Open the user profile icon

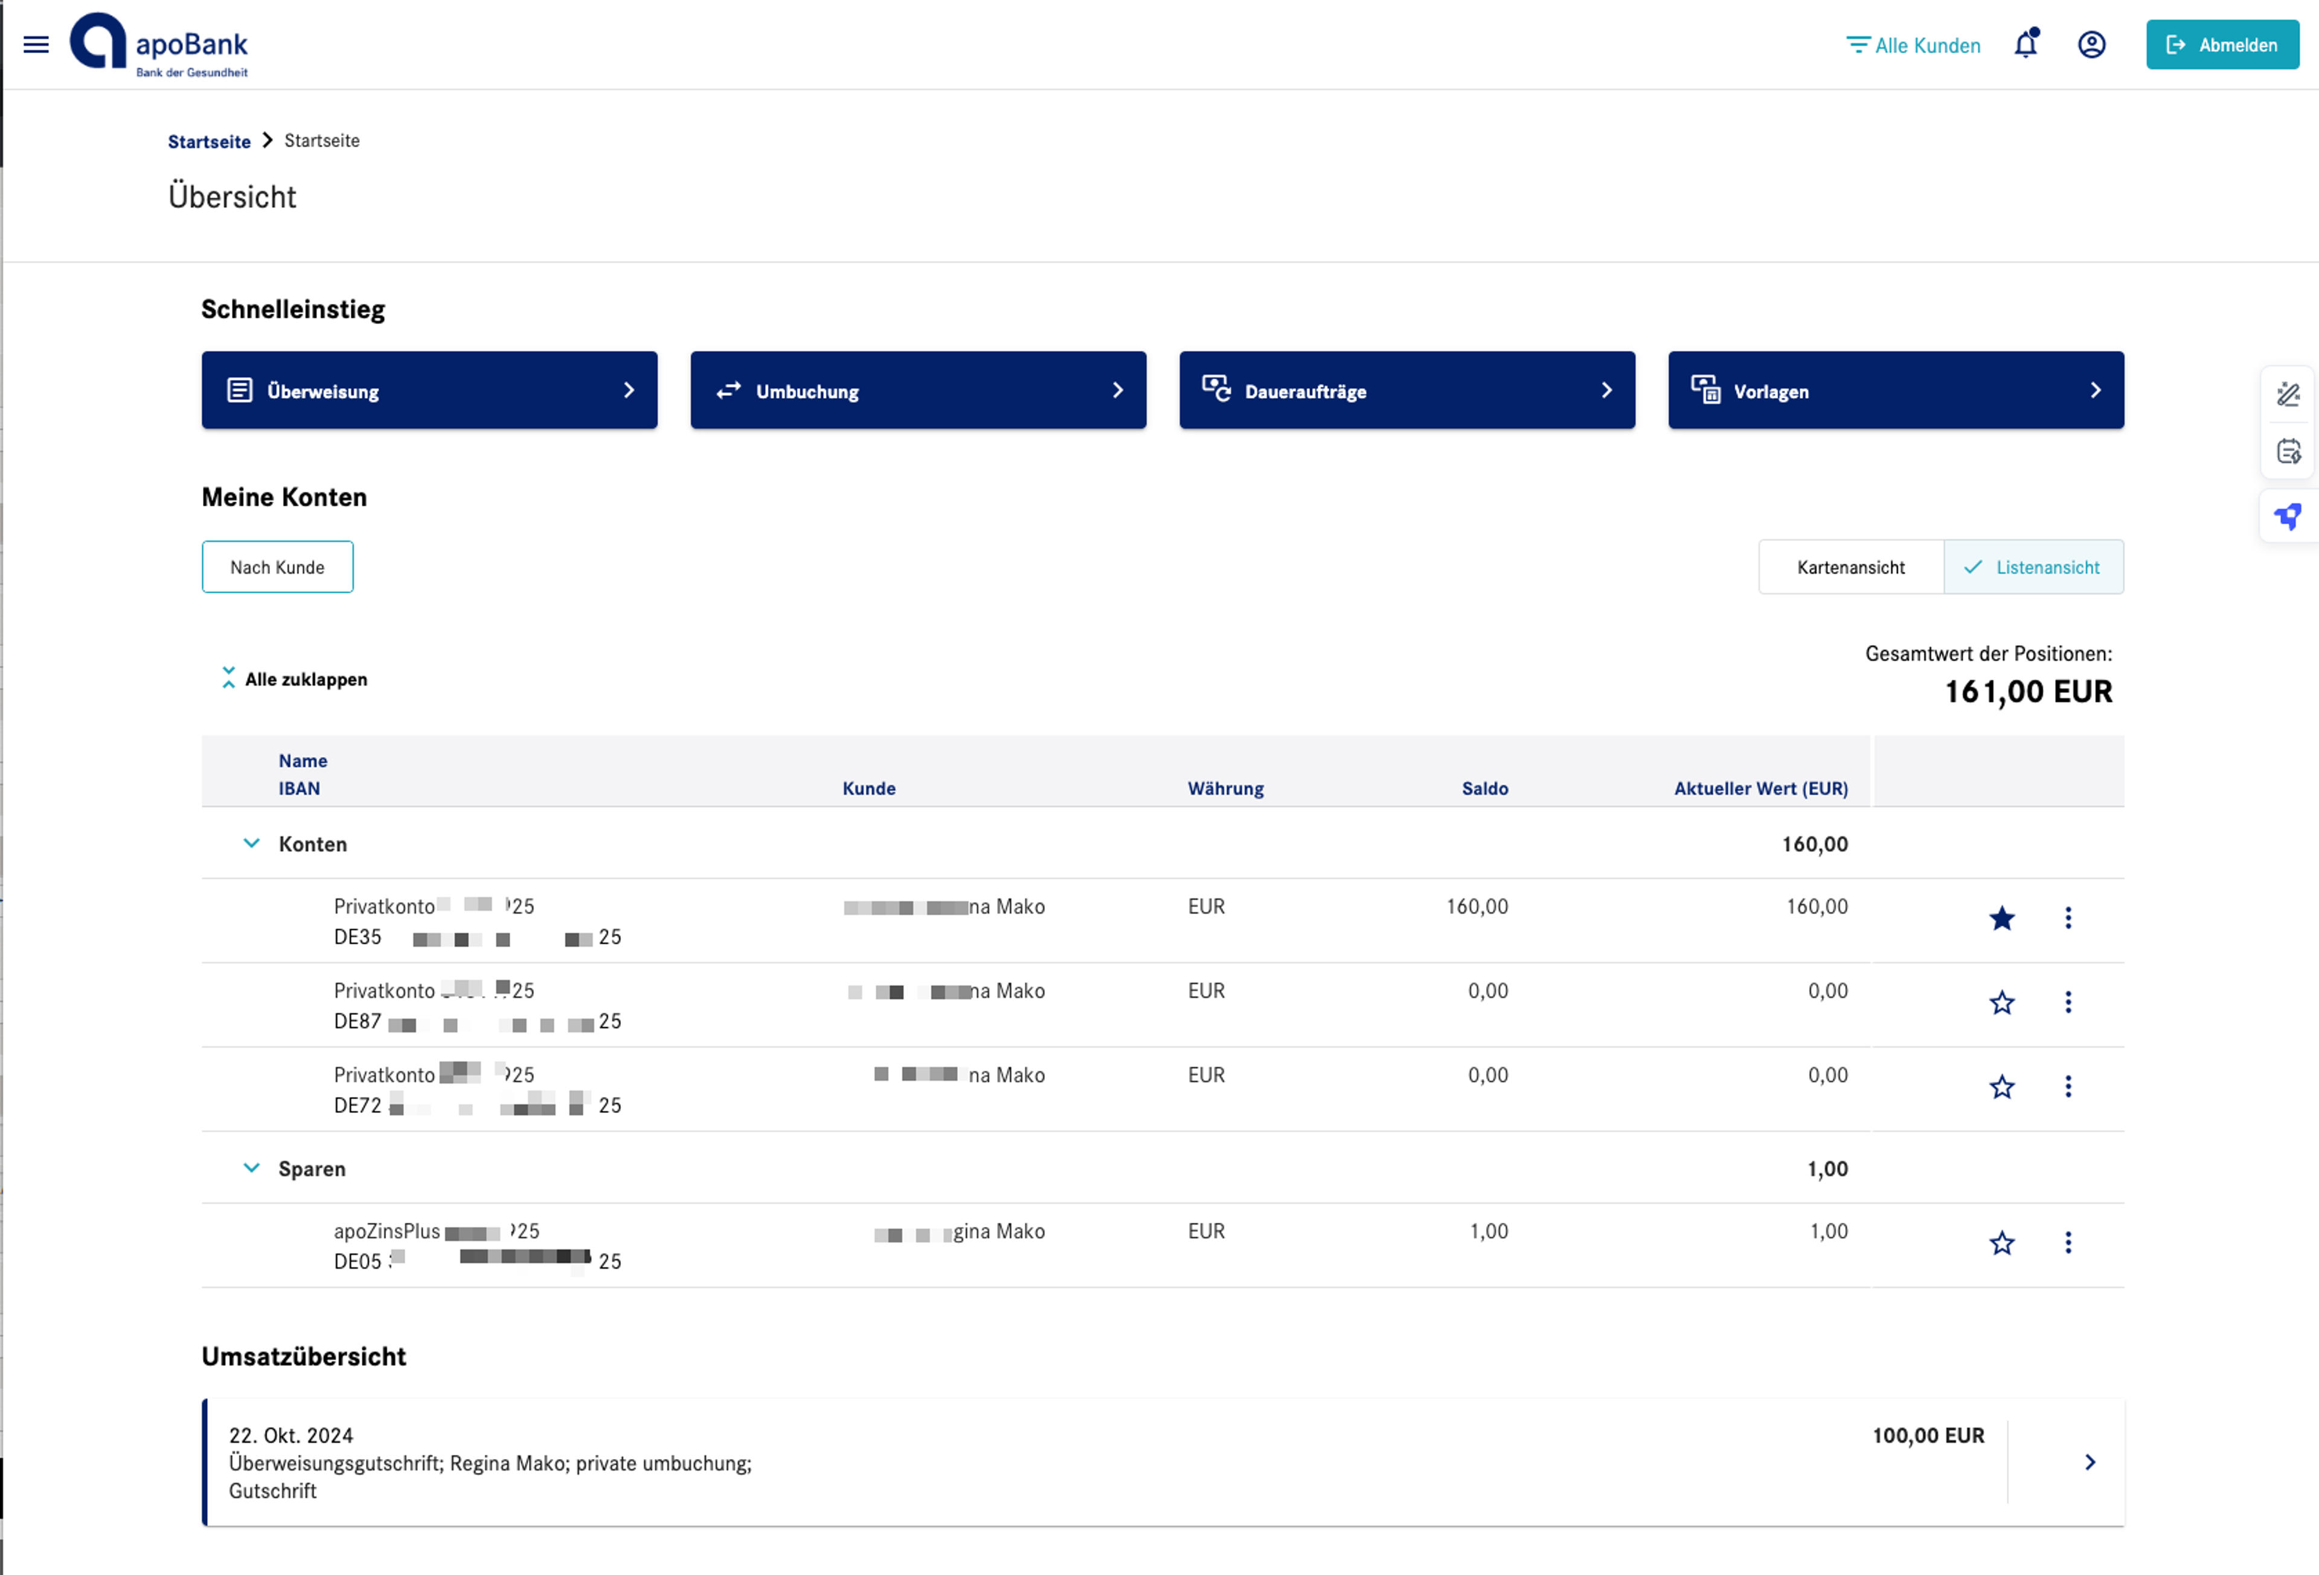[2091, 44]
